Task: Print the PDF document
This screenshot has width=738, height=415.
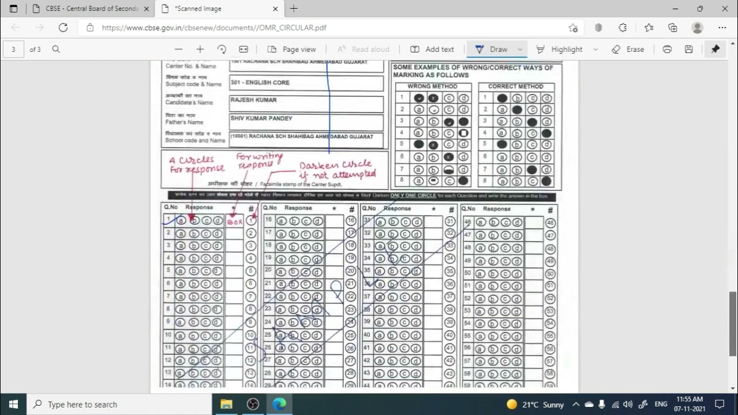Action: coord(667,50)
